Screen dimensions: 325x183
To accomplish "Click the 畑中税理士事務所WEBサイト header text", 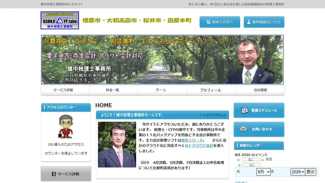I will 62,4.
